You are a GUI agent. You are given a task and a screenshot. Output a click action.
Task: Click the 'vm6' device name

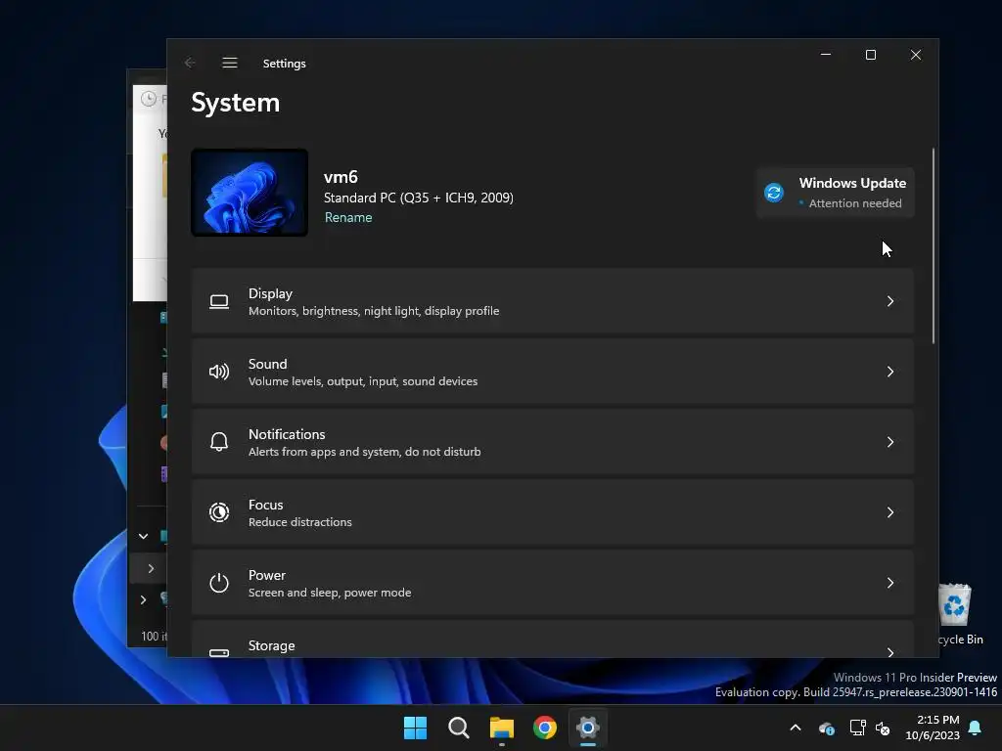point(341,177)
